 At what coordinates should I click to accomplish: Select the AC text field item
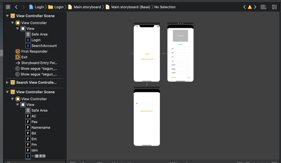point(31,116)
